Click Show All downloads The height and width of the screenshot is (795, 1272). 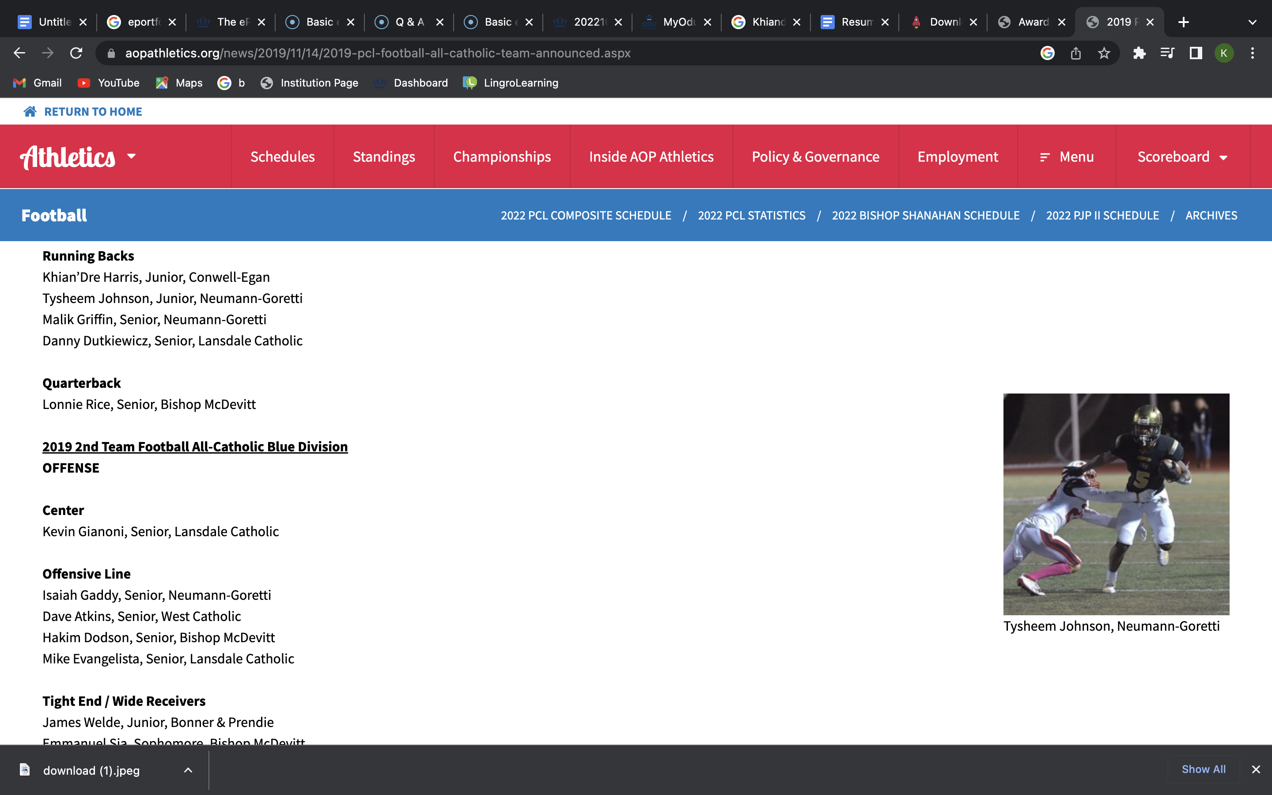point(1203,769)
